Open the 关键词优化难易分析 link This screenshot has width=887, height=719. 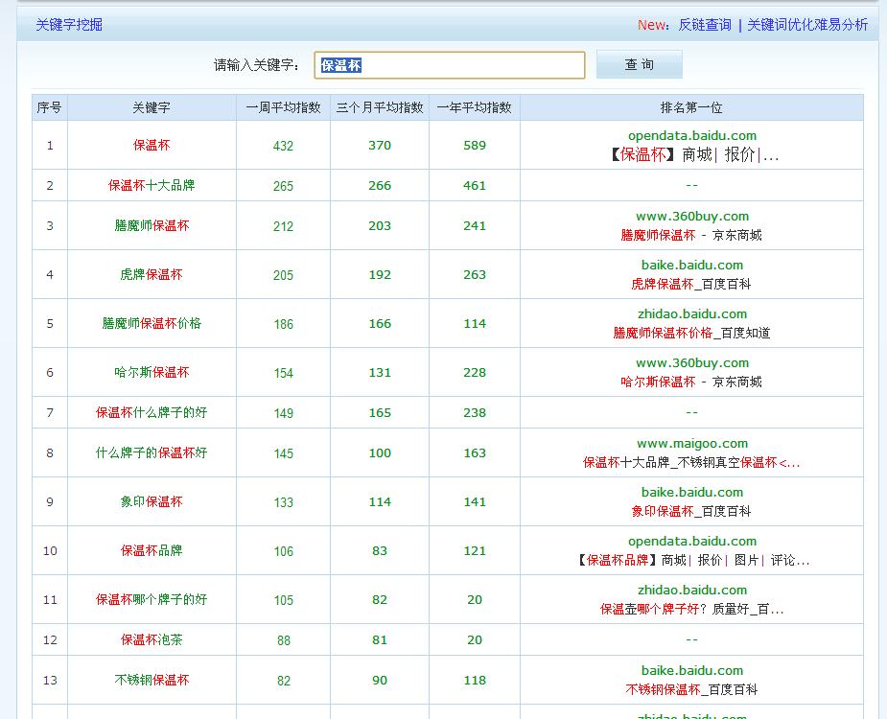coord(807,25)
